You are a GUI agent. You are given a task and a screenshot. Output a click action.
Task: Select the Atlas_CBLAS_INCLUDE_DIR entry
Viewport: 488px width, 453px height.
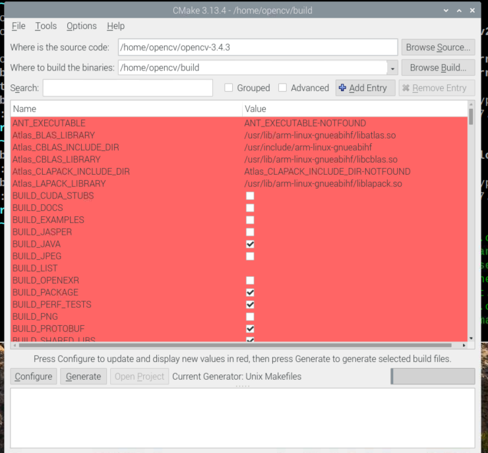click(66, 148)
